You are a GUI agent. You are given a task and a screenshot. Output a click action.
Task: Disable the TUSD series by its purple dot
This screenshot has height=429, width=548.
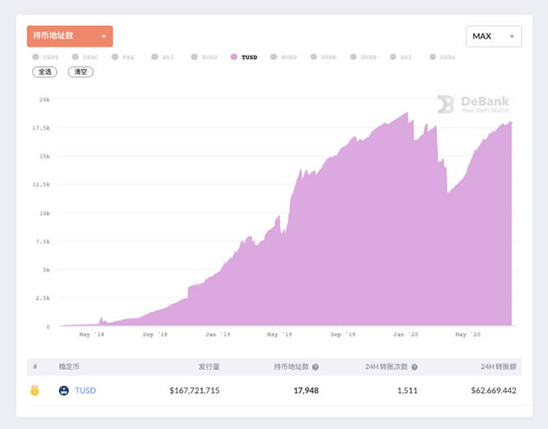click(x=234, y=57)
